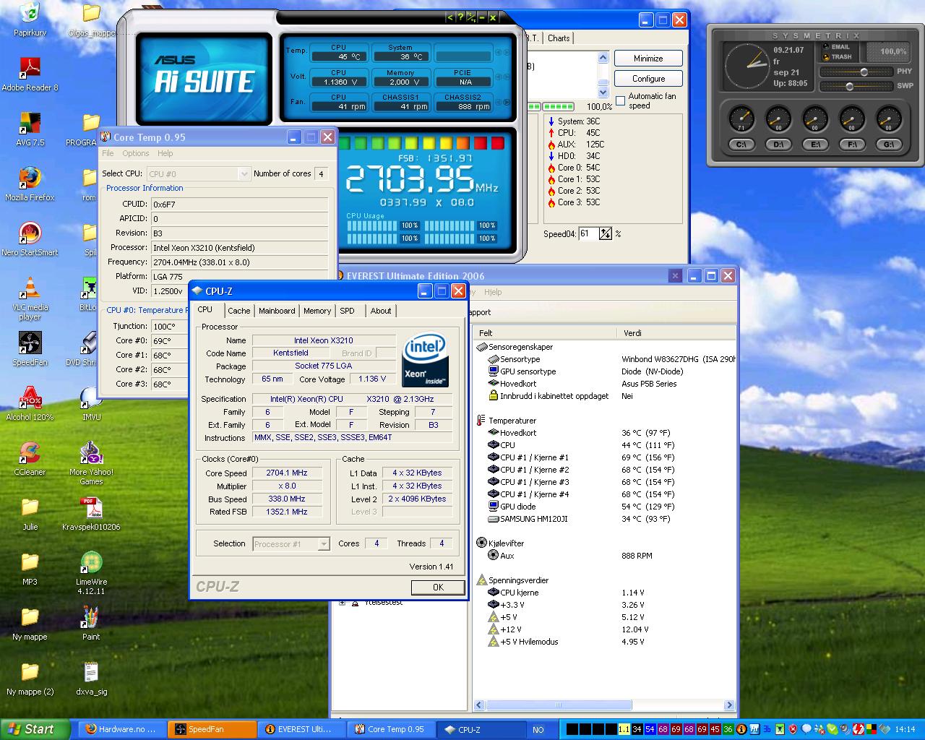The height and width of the screenshot is (740, 925).
Task: Click the OK button in CPU-Z
Action: pyautogui.click(x=438, y=587)
